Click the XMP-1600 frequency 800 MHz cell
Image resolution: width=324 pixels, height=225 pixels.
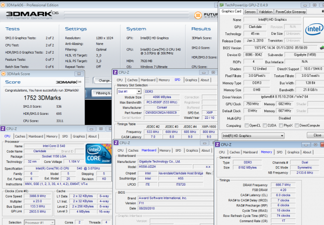[209, 131]
